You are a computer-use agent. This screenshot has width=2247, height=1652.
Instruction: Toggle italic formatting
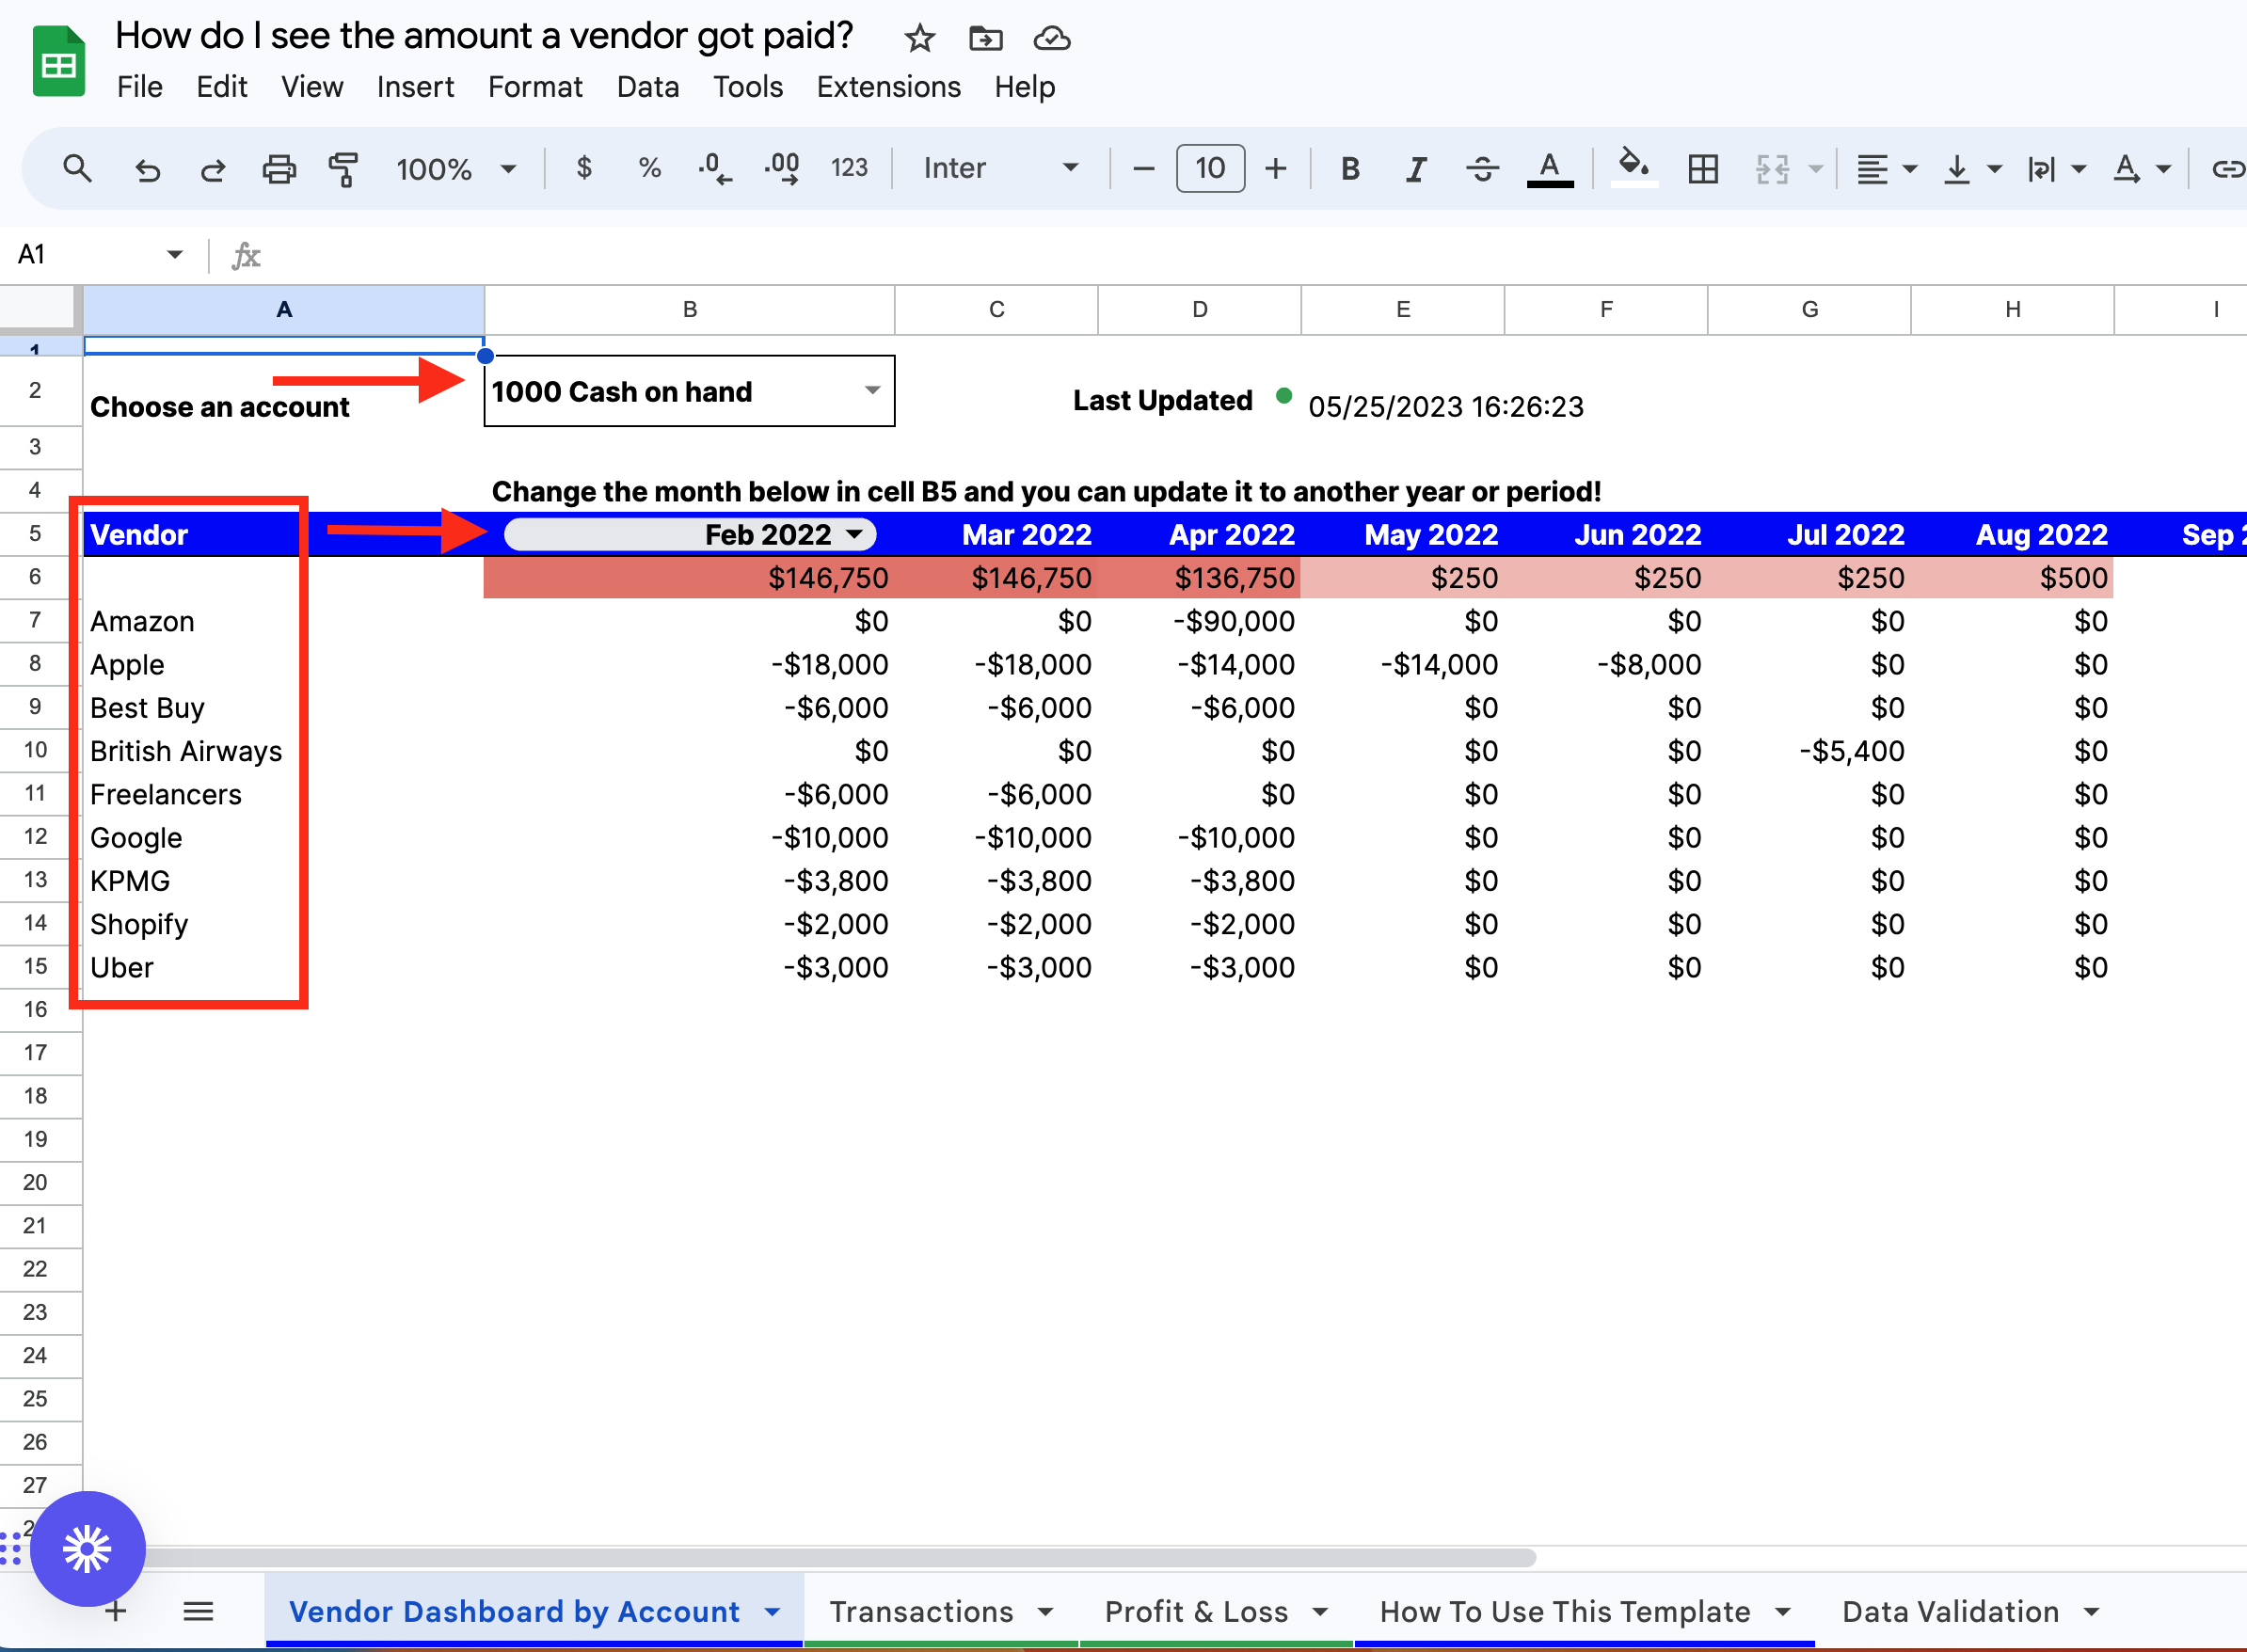click(1415, 169)
